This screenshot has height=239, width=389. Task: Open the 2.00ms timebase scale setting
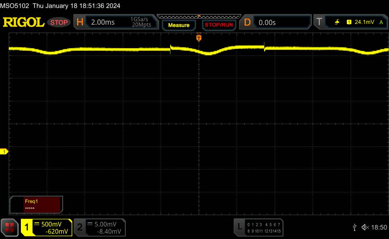pos(103,22)
